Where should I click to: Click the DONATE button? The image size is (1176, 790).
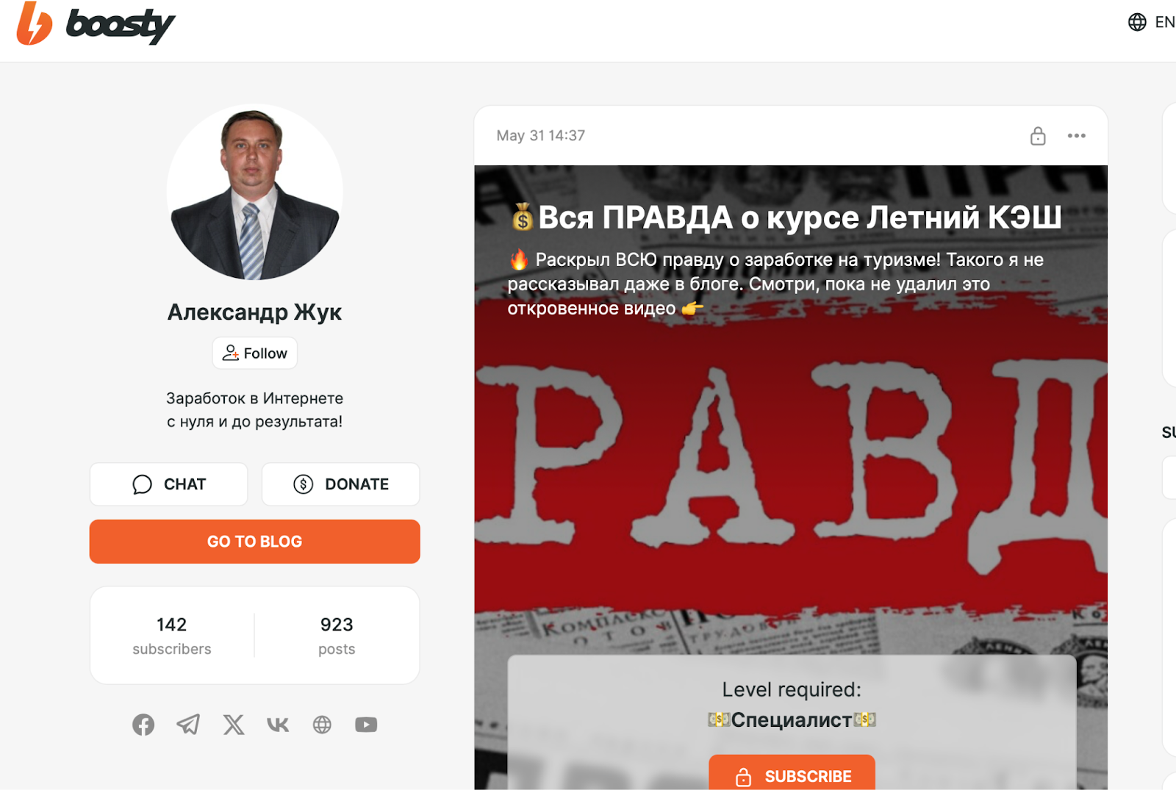pos(341,484)
